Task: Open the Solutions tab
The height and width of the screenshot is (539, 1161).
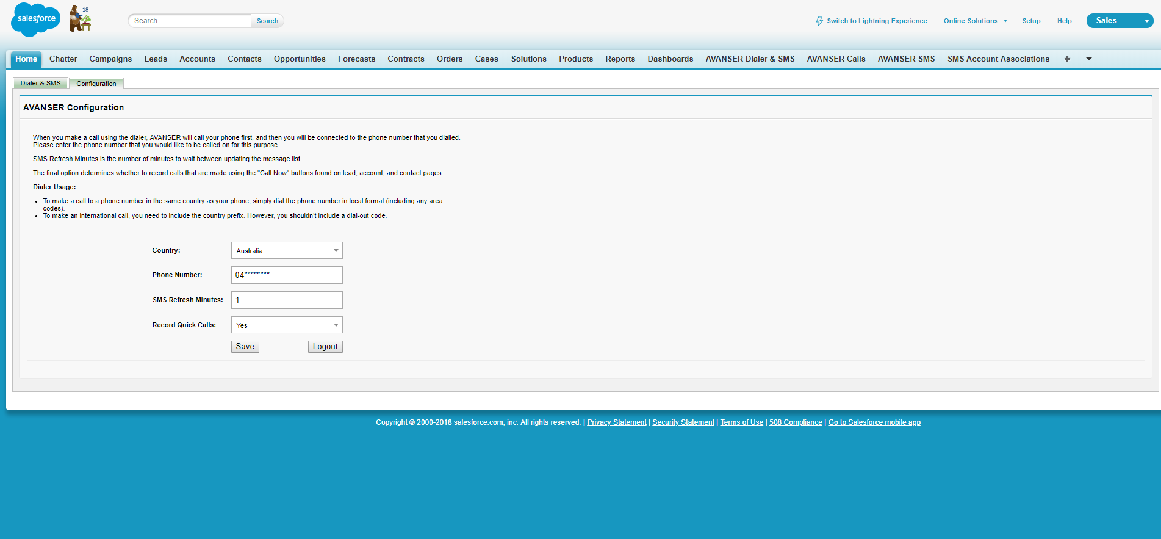Action: coord(529,59)
